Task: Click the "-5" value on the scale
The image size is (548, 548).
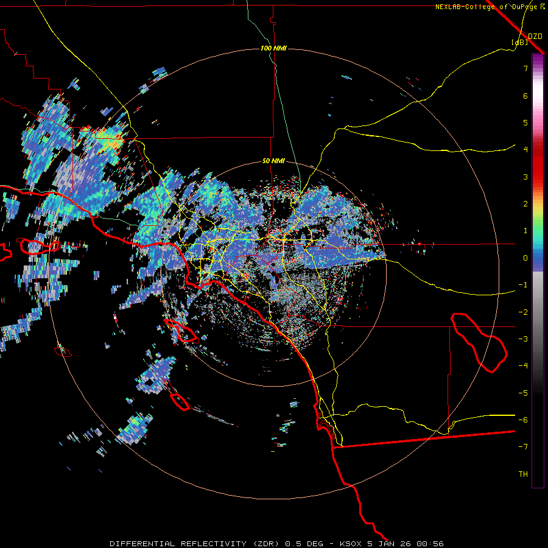Action: [523, 393]
